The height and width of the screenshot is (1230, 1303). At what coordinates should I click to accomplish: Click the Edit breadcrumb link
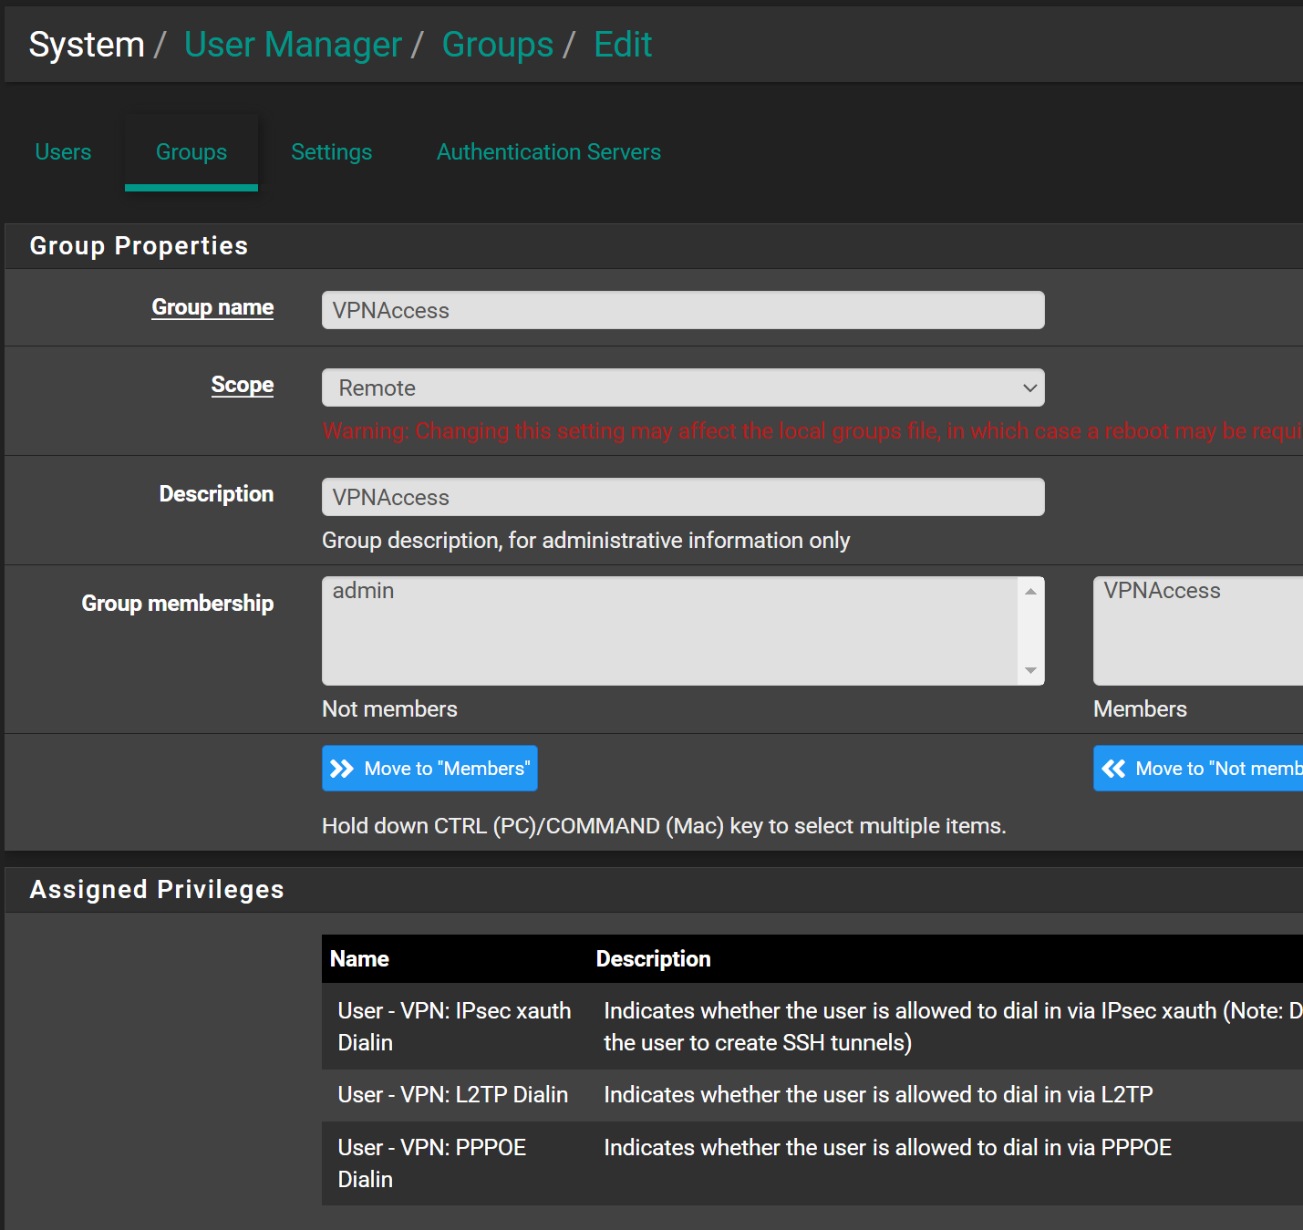pos(623,45)
